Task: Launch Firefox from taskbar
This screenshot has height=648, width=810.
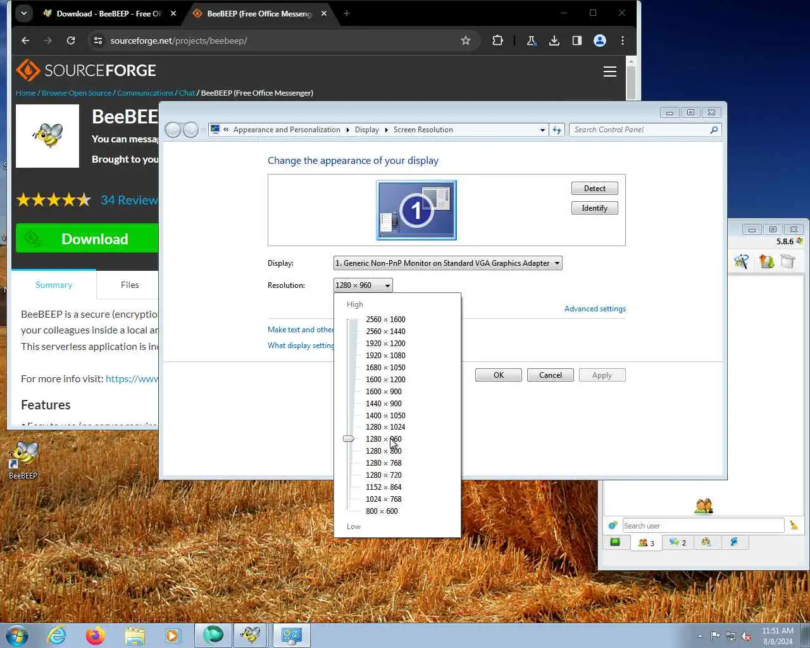Action: click(x=96, y=635)
